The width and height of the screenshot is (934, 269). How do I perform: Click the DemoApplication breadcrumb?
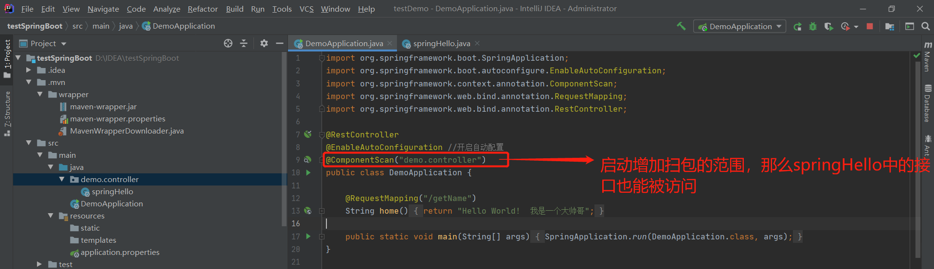[179, 26]
